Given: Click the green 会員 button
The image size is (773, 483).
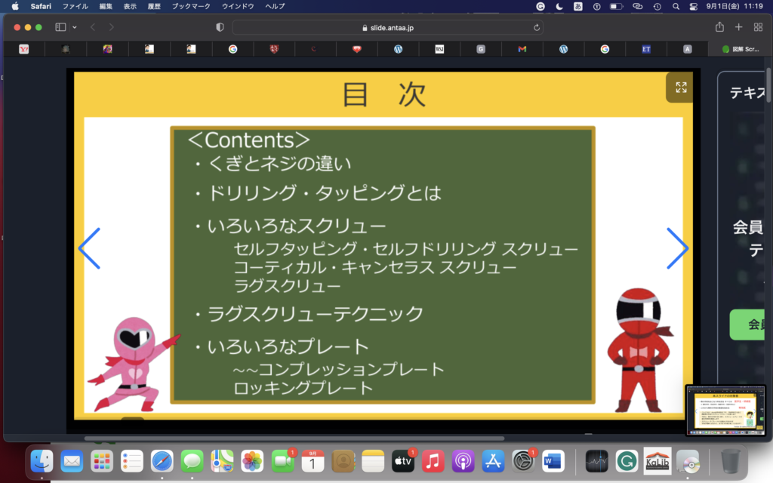Looking at the screenshot, I should (751, 325).
